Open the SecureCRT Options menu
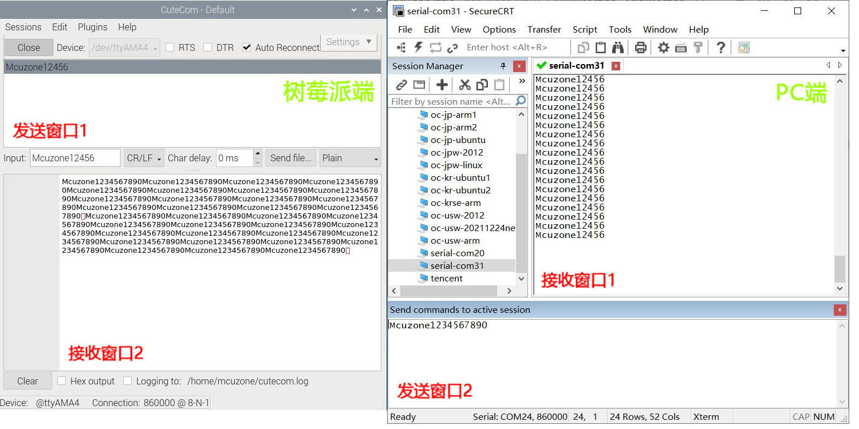The image size is (859, 429). (499, 29)
